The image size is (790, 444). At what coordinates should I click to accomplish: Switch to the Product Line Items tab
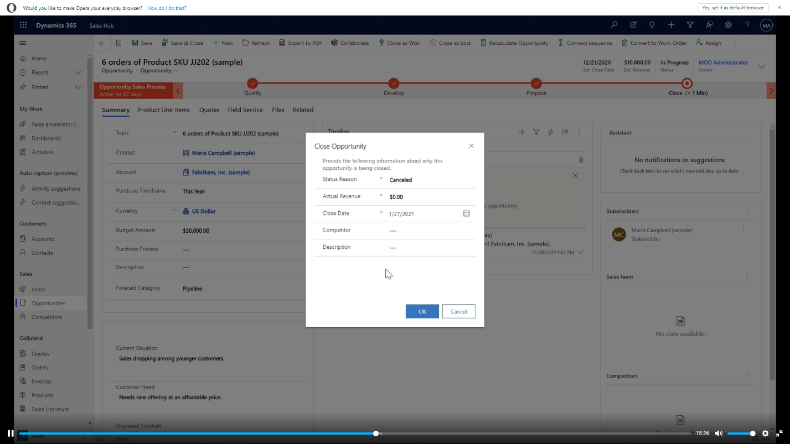(164, 110)
